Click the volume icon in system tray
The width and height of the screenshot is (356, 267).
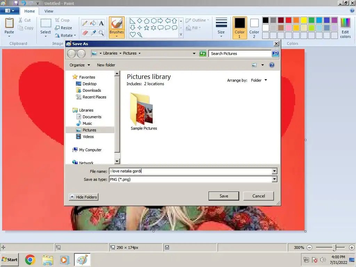click(x=323, y=260)
